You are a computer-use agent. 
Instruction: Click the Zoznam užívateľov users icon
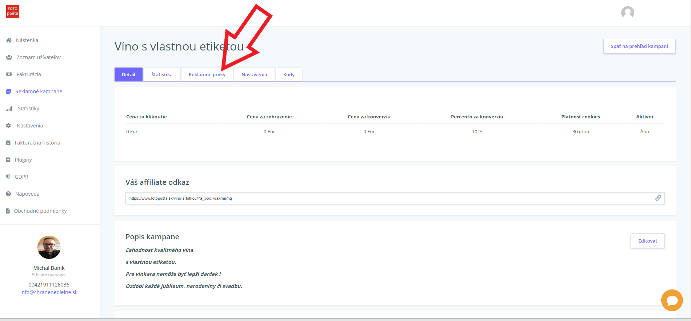coord(9,57)
